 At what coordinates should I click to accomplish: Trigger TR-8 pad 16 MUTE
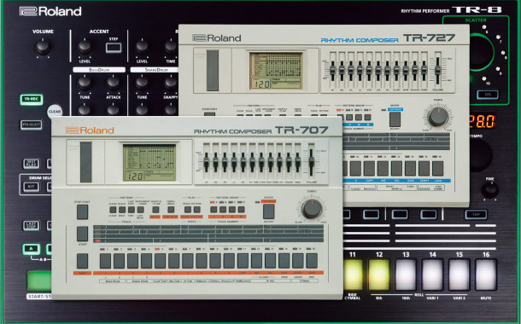tap(486, 275)
